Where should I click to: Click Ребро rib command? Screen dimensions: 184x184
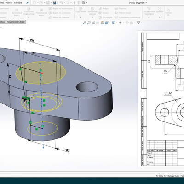point(104,9)
